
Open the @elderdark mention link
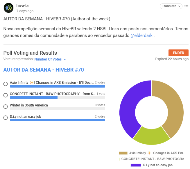click(x=141, y=35)
